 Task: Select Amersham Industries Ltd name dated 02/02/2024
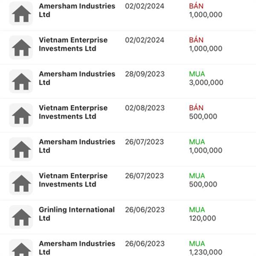pyautogui.click(x=77, y=10)
